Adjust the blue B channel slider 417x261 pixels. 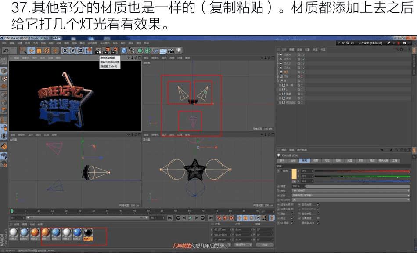[x=362, y=181]
